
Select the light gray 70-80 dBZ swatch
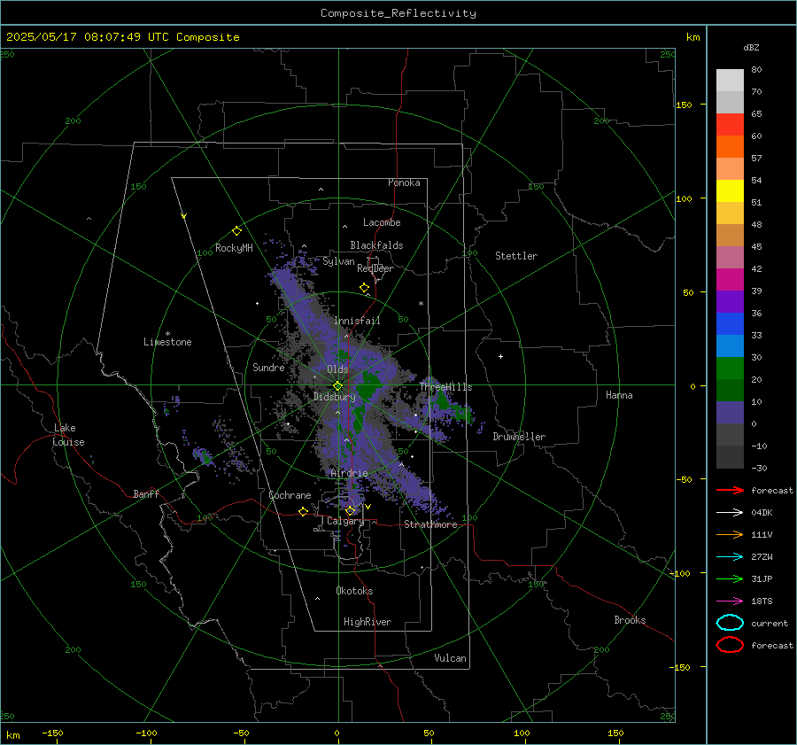click(x=730, y=81)
